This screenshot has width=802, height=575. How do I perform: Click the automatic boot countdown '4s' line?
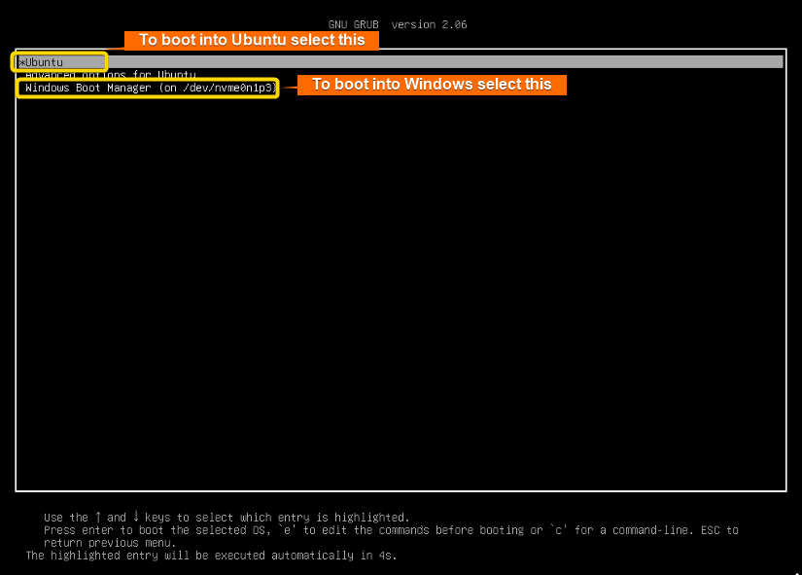(x=211, y=556)
